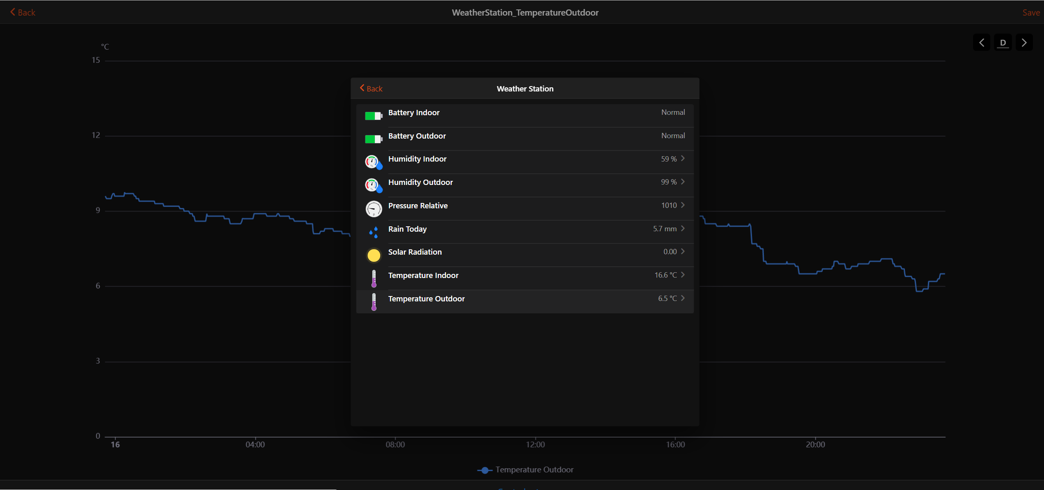
Task: Click the Solar Radiation sun icon
Action: click(x=374, y=255)
